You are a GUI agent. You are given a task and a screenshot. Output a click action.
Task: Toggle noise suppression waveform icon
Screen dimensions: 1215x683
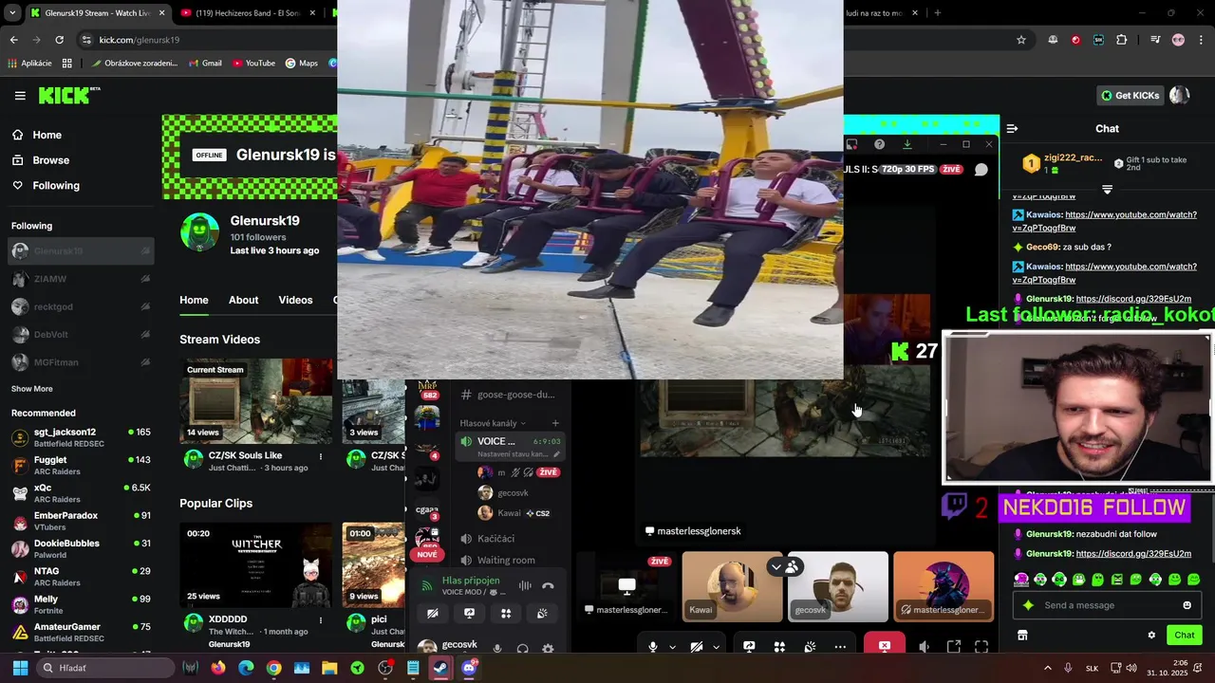point(525,585)
